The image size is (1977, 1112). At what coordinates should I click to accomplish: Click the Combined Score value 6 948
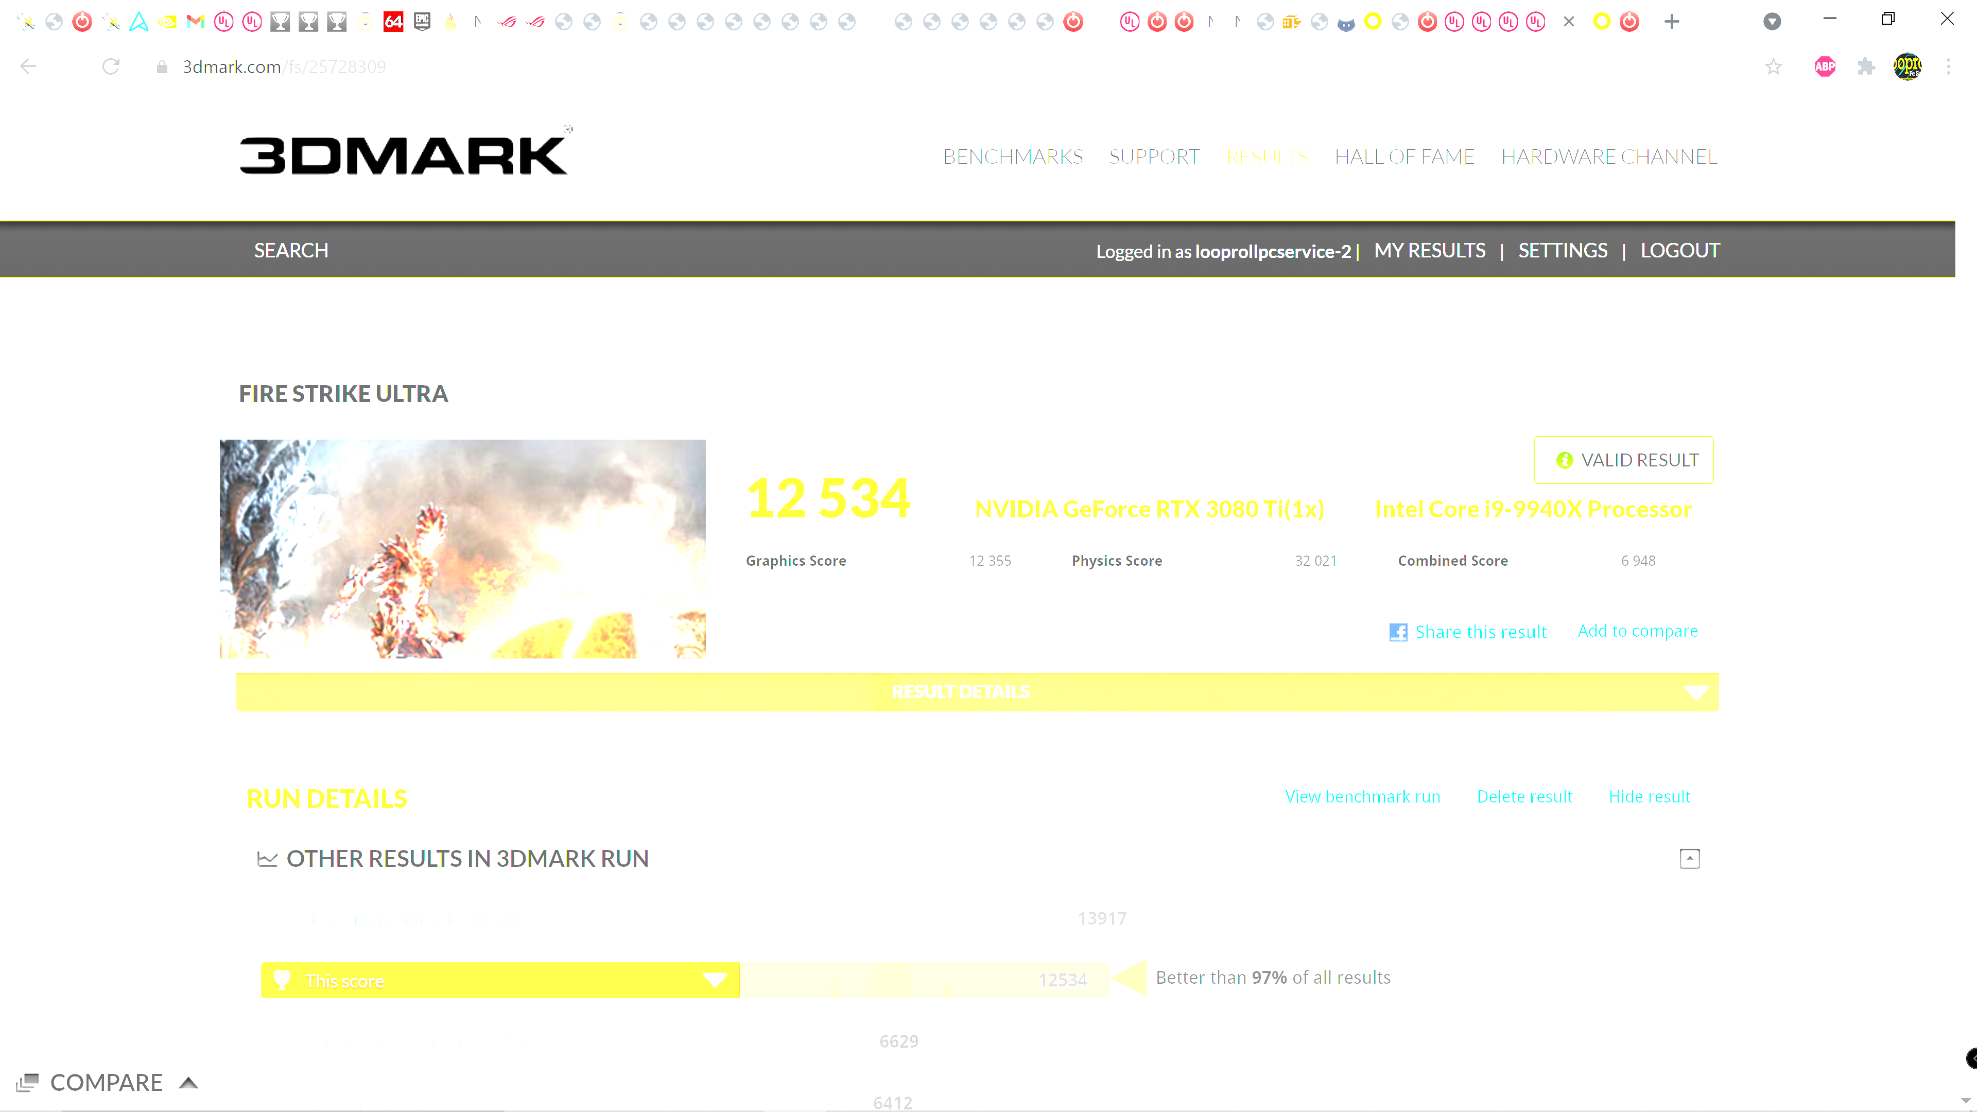click(1638, 560)
